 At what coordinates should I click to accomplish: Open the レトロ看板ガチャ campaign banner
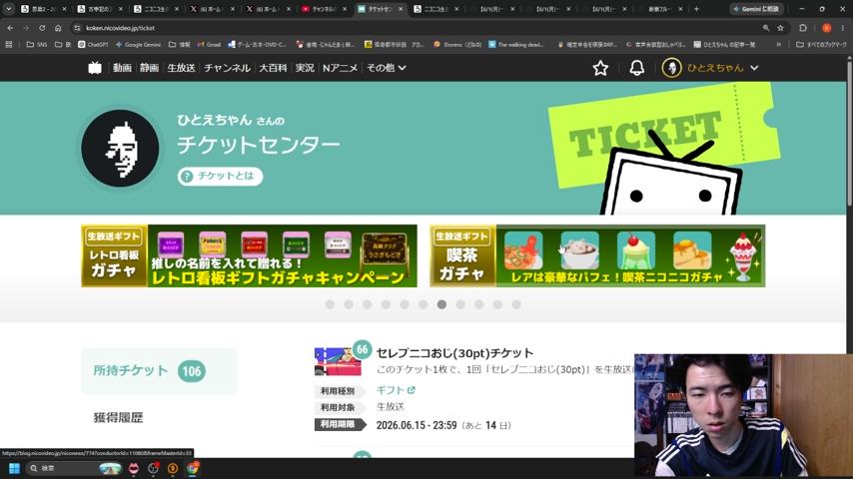point(249,255)
